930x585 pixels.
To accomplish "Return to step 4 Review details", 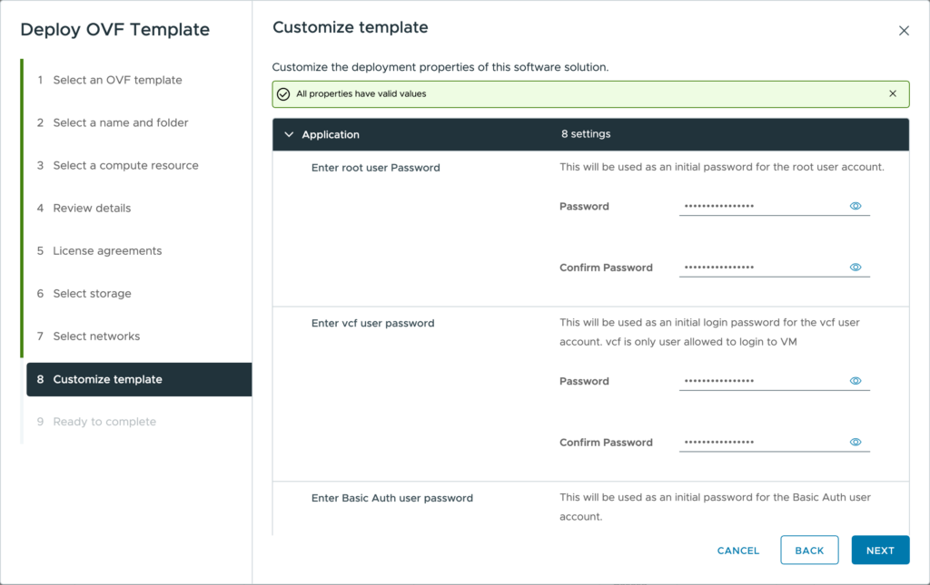I will (x=92, y=208).
